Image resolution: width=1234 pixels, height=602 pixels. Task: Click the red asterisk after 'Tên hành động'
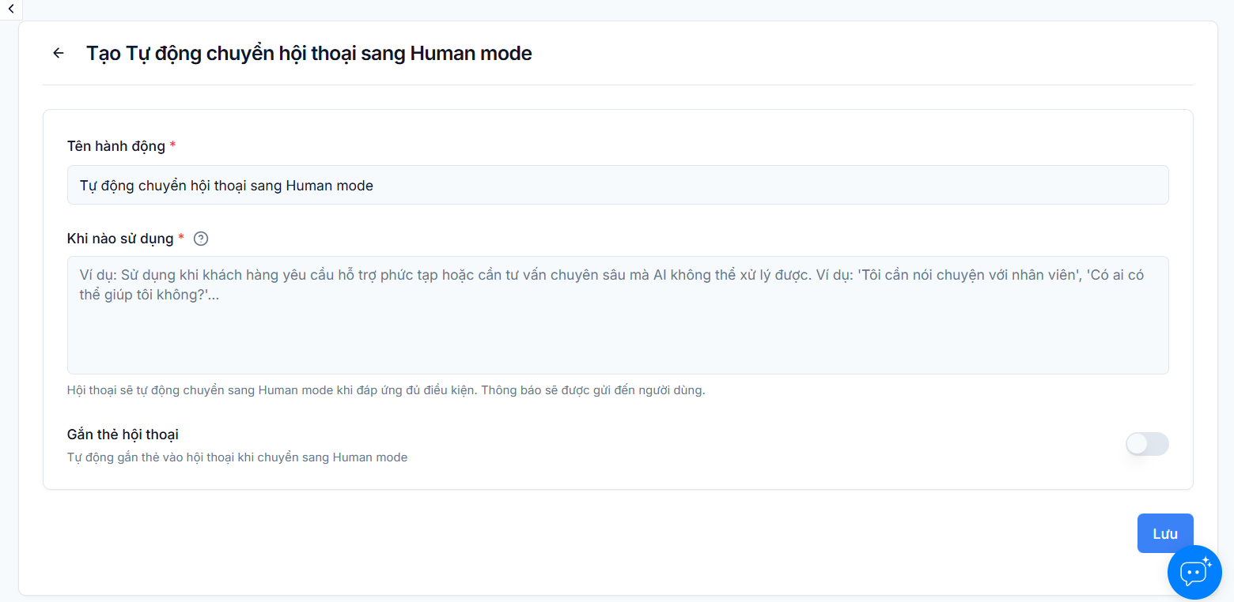172,145
